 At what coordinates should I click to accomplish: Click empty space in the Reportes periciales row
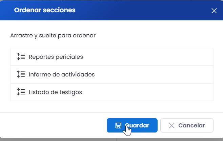(x=148, y=57)
